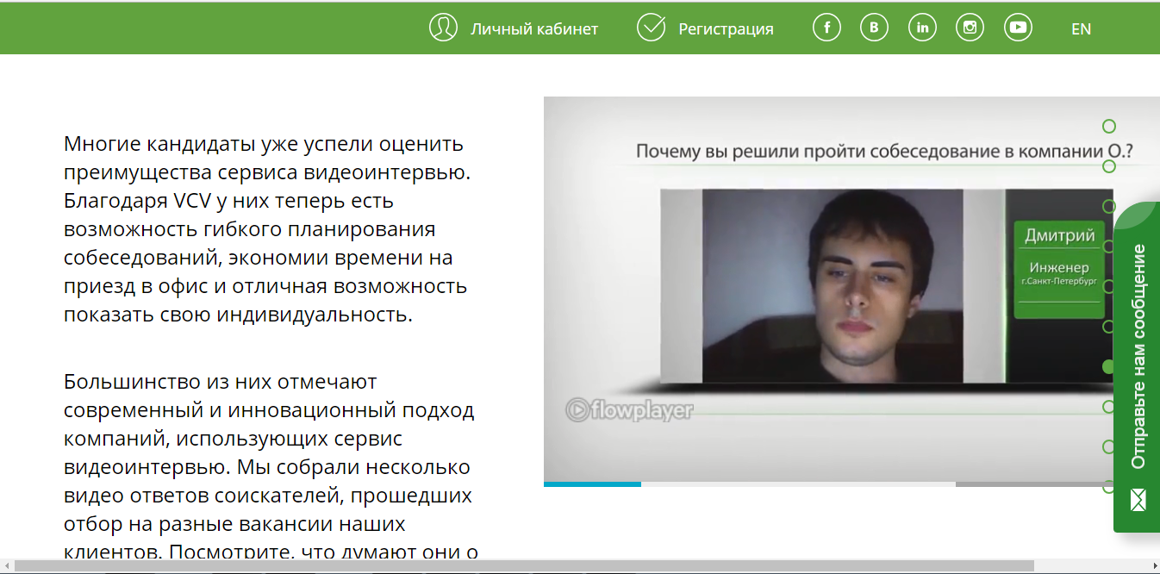Switch the site language to EN
The image size is (1160, 574).
point(1081,28)
